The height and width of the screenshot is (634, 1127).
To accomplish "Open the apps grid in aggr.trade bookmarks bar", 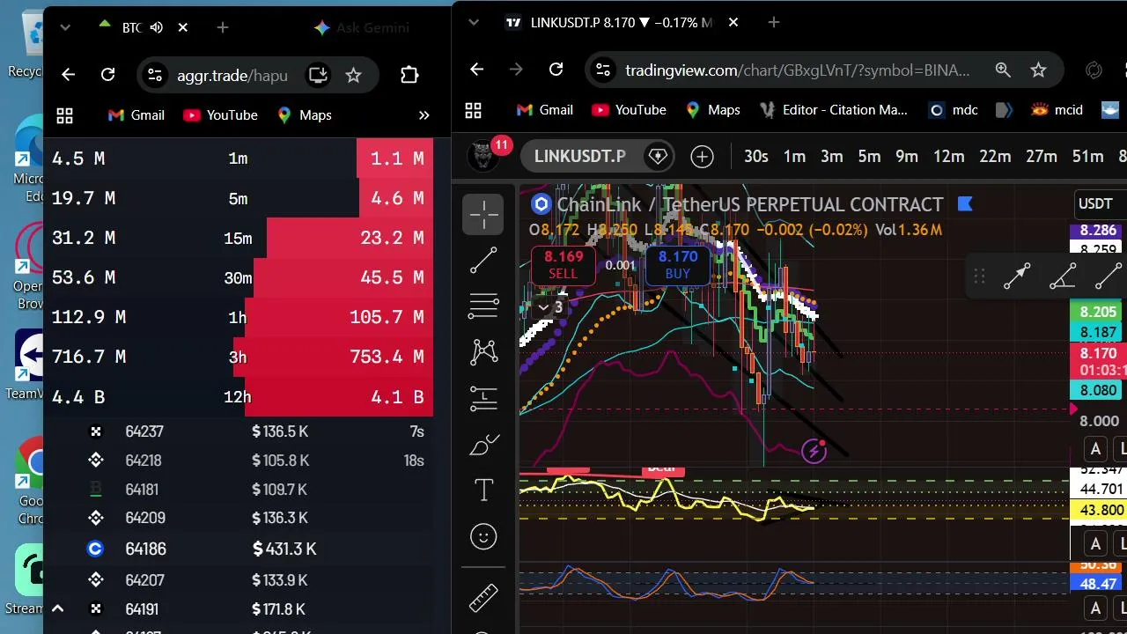I will point(64,115).
